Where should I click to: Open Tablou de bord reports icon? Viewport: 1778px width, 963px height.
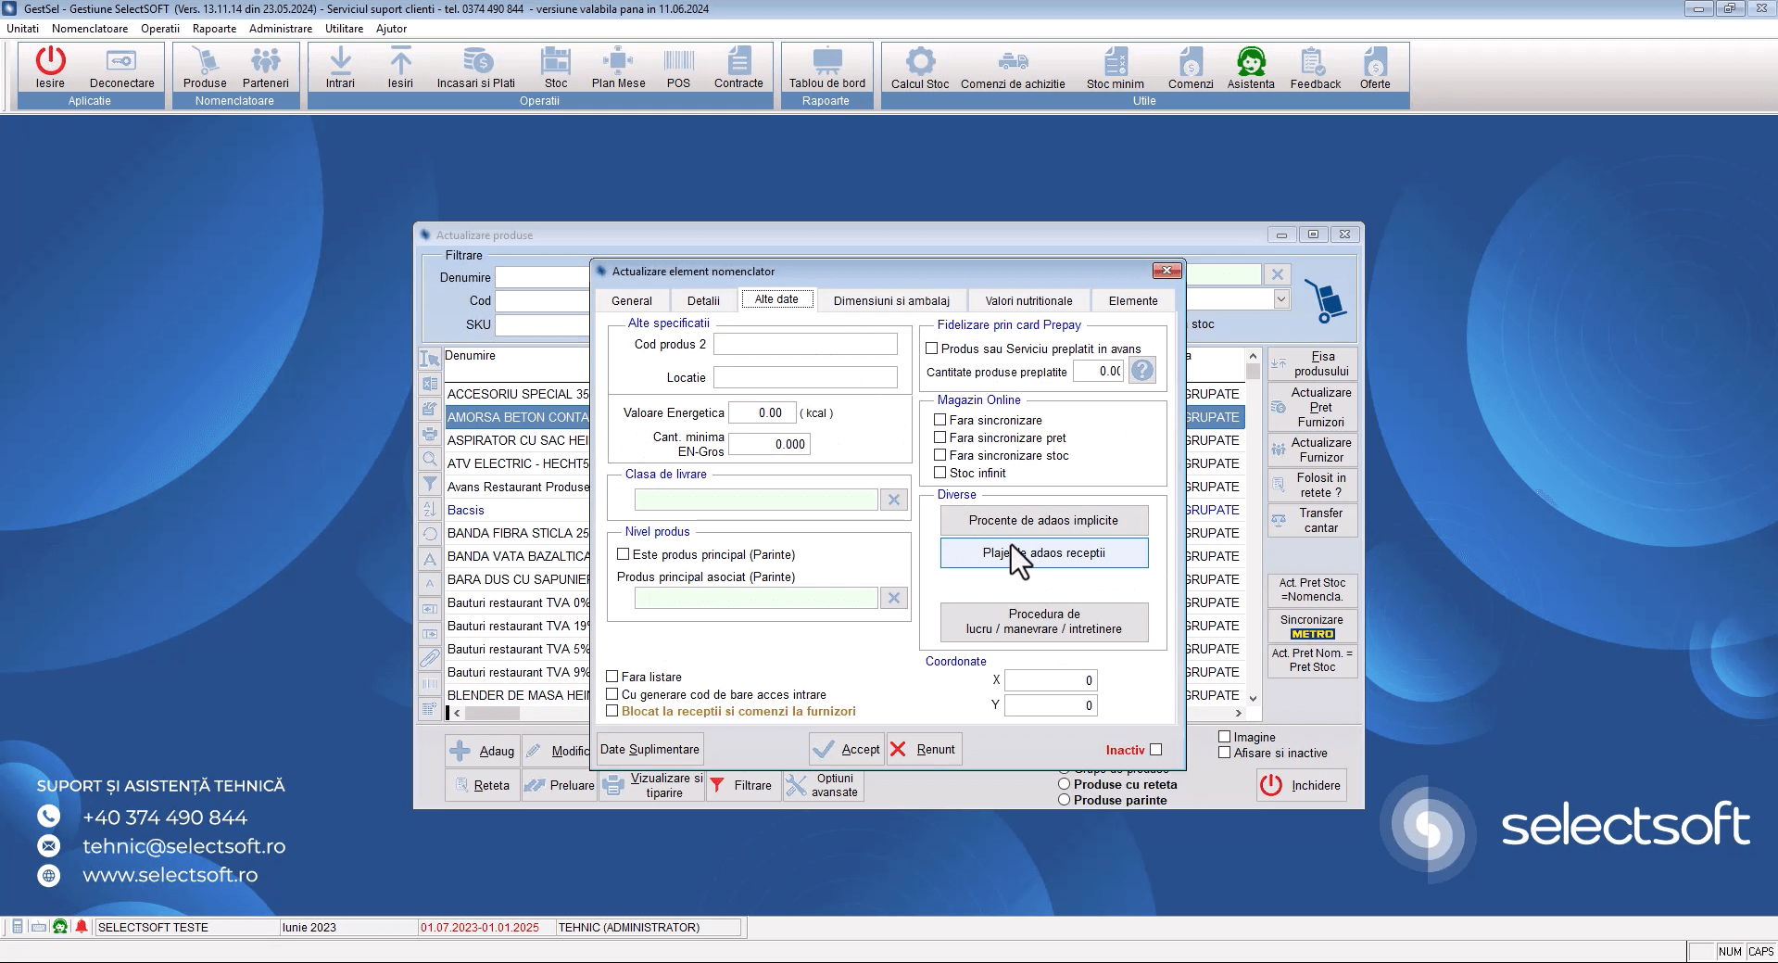[826, 62]
